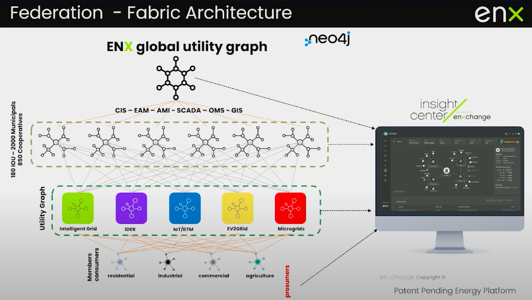Click the "CIS – EAM – AMI - SCADA – OMS - GIS" text

(179, 111)
